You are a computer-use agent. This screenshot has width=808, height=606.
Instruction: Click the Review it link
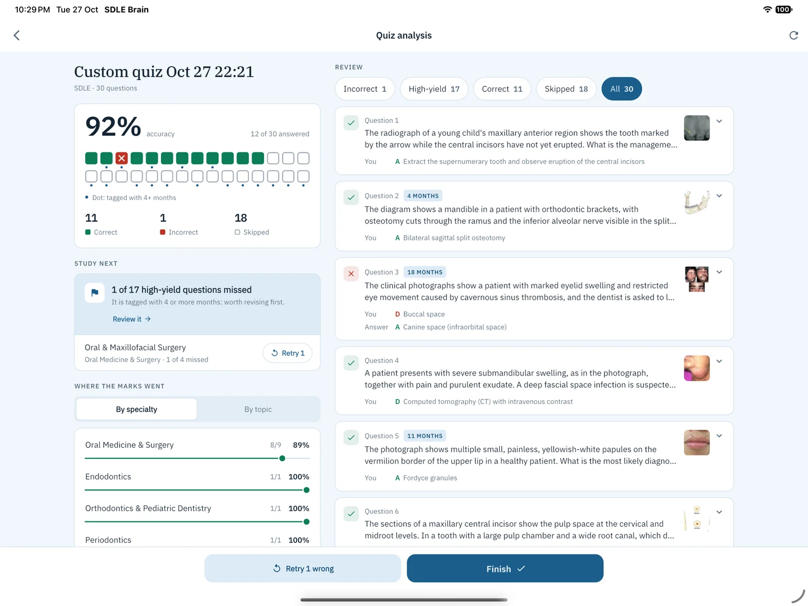131,319
